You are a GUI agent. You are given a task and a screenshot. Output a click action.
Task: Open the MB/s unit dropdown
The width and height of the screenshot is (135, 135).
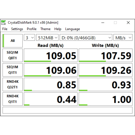click(123, 38)
